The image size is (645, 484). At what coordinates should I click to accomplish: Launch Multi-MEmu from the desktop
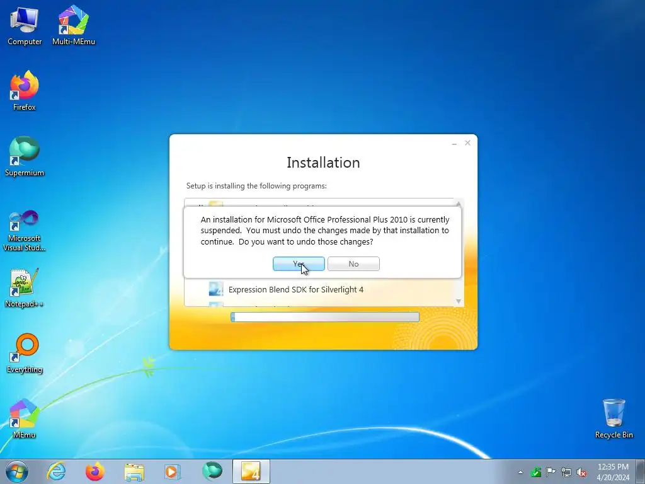(x=74, y=25)
